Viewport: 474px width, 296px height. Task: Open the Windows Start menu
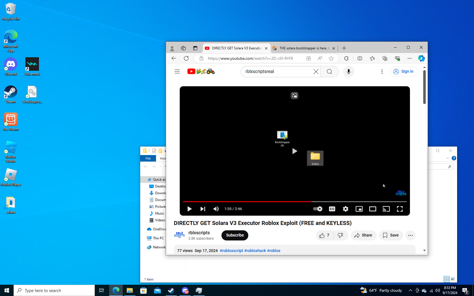pyautogui.click(x=7, y=290)
